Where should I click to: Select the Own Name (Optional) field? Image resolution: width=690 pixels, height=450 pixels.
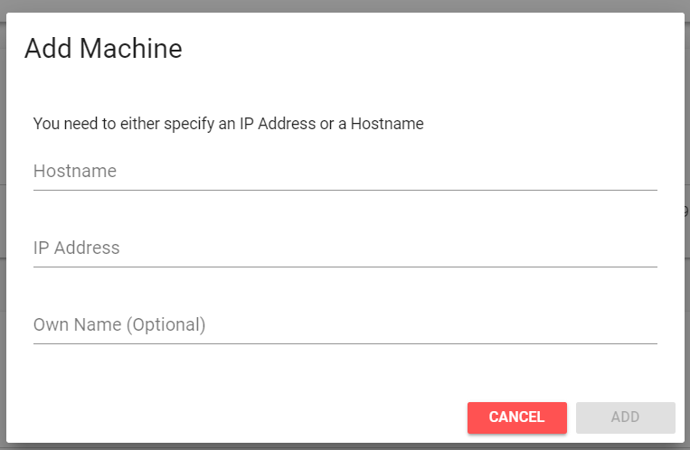[344, 325]
